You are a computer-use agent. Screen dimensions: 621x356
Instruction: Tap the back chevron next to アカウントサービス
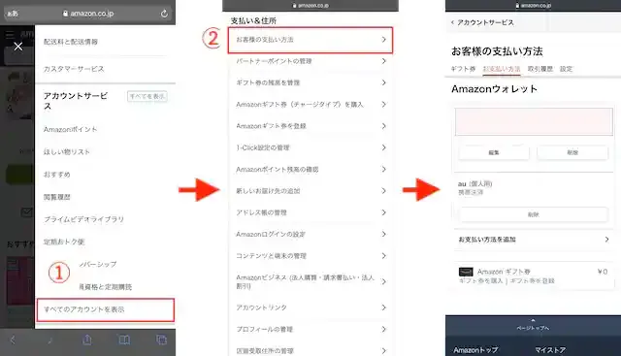click(x=452, y=22)
